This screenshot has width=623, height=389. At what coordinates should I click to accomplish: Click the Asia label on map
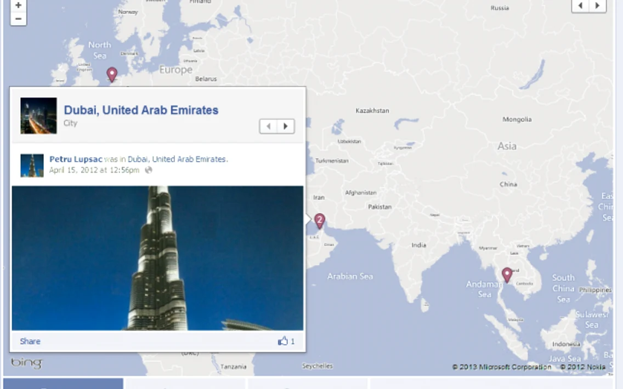tap(507, 146)
